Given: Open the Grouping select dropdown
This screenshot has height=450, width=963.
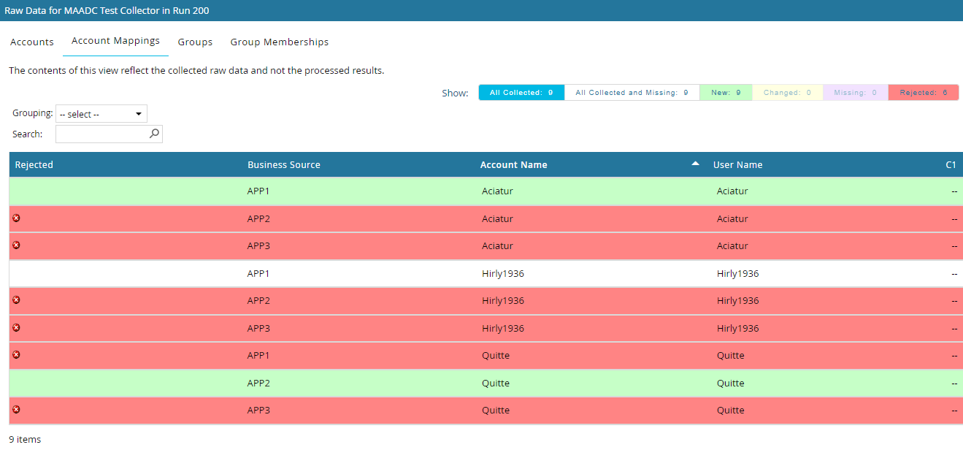Looking at the screenshot, I should click(101, 114).
